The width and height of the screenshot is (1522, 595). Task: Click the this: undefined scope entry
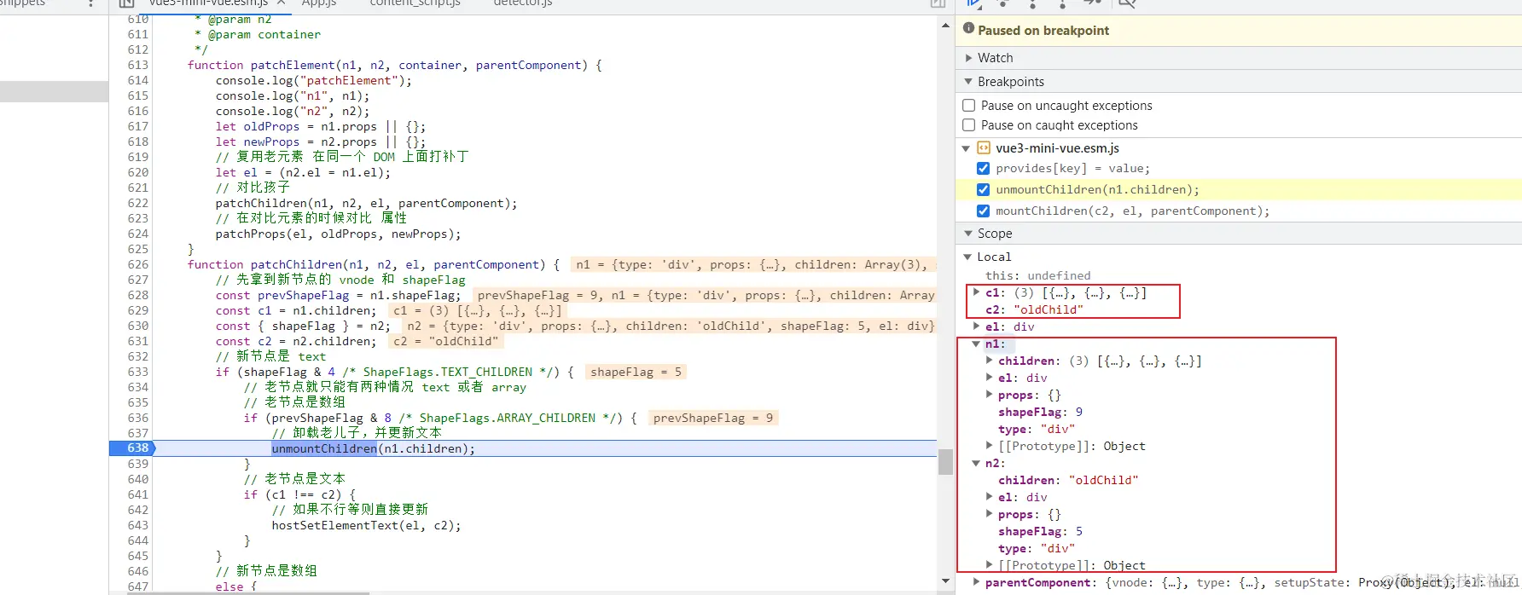click(1037, 275)
